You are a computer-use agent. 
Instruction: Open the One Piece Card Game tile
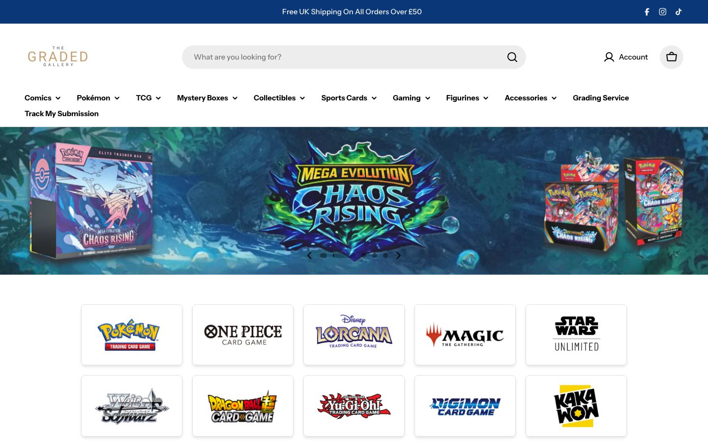(x=243, y=335)
